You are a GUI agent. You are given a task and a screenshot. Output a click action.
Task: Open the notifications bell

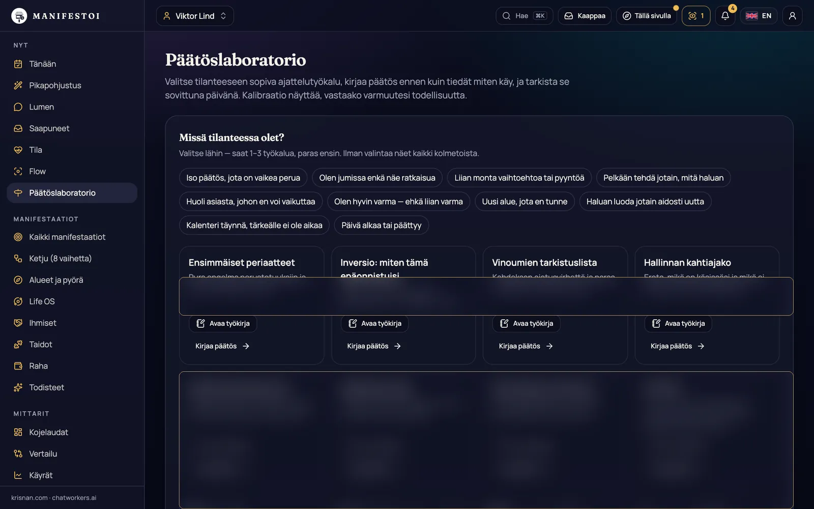point(725,16)
